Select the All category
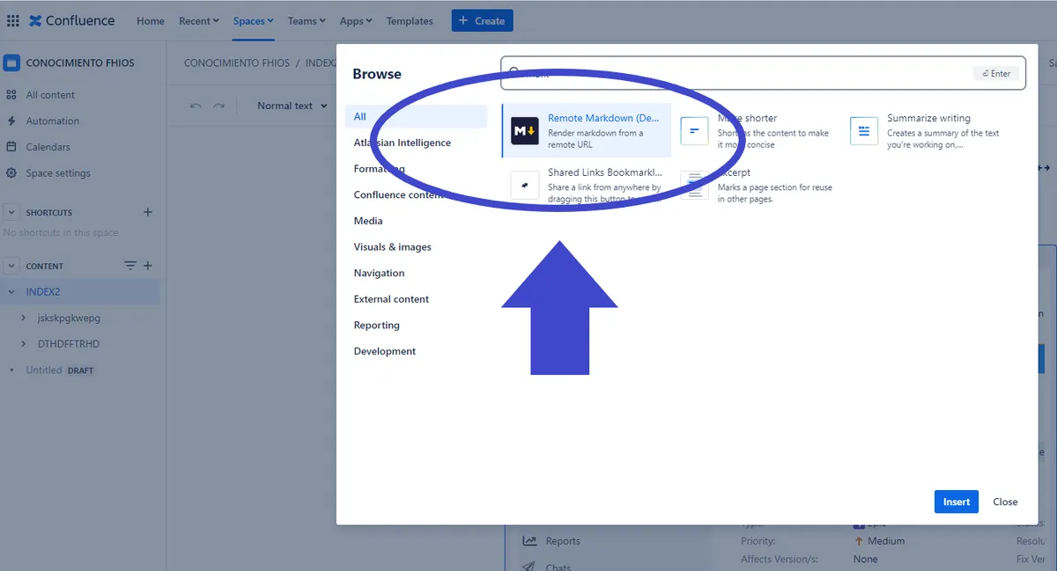The width and height of the screenshot is (1057, 571). coord(416,116)
